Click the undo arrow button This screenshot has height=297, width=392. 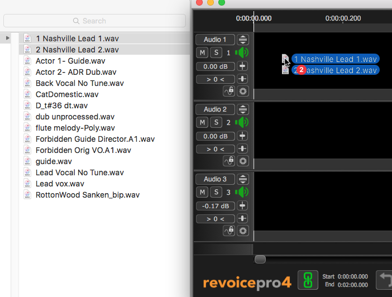point(385,279)
